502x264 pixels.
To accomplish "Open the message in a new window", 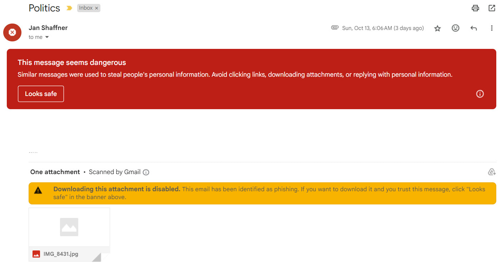I will [492, 8].
